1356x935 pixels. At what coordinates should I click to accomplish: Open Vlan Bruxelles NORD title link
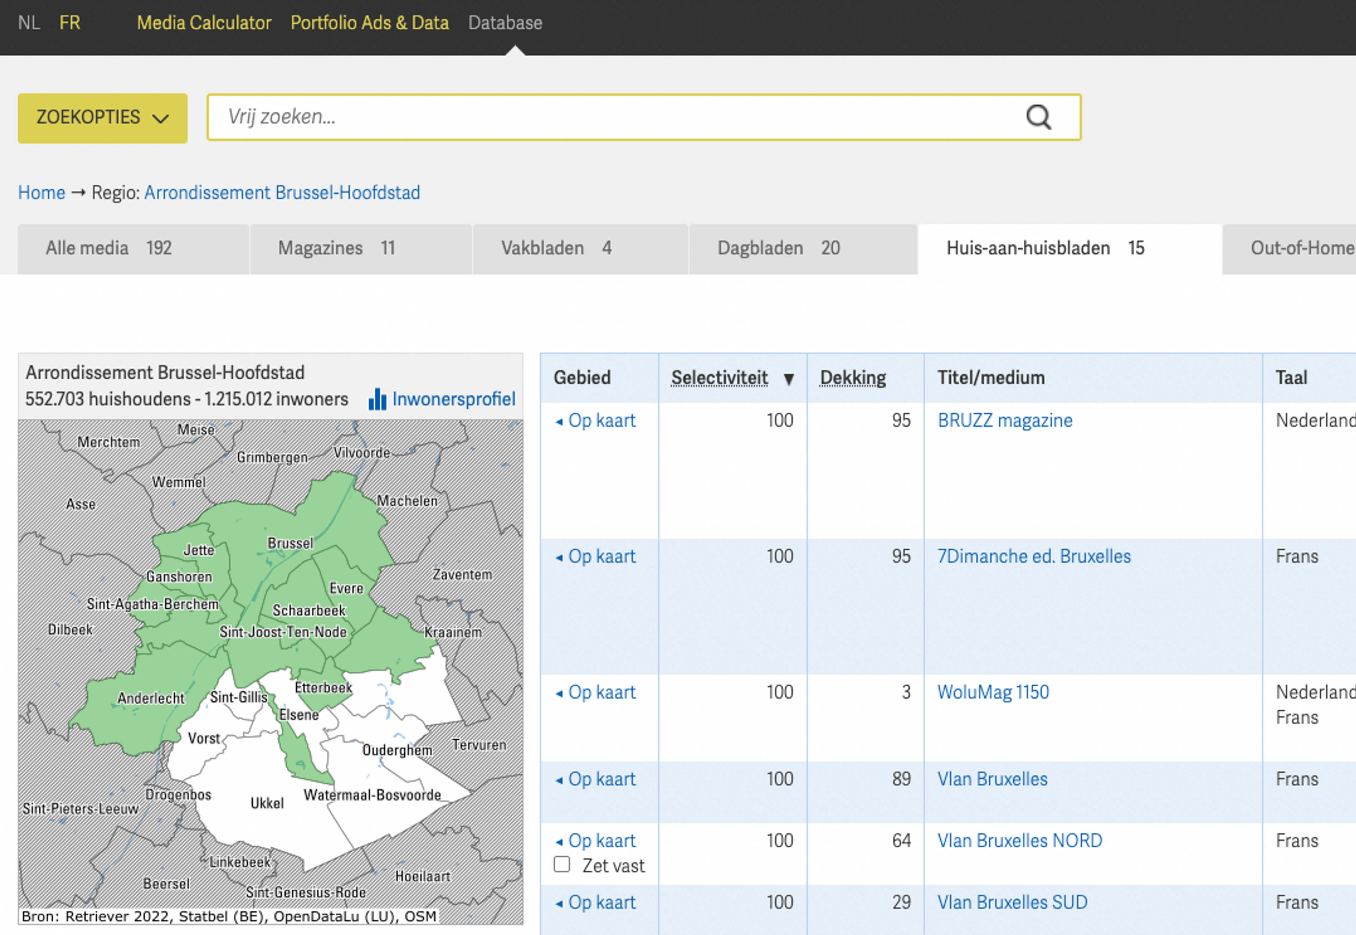coord(1019,841)
